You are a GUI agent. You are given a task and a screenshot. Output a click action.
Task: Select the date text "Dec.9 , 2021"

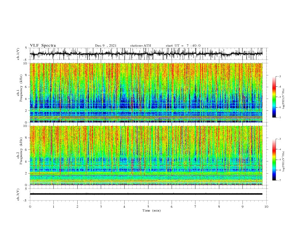106,45
